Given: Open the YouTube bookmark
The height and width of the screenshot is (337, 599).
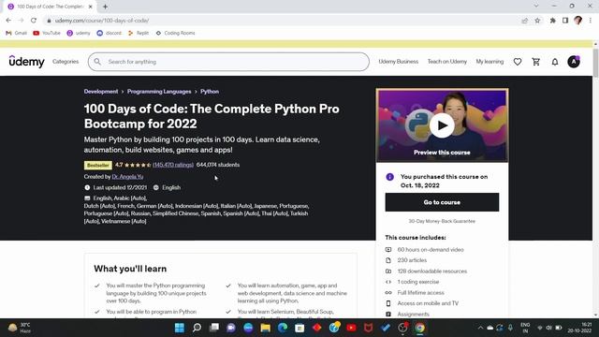Looking at the screenshot, I should coord(47,34).
